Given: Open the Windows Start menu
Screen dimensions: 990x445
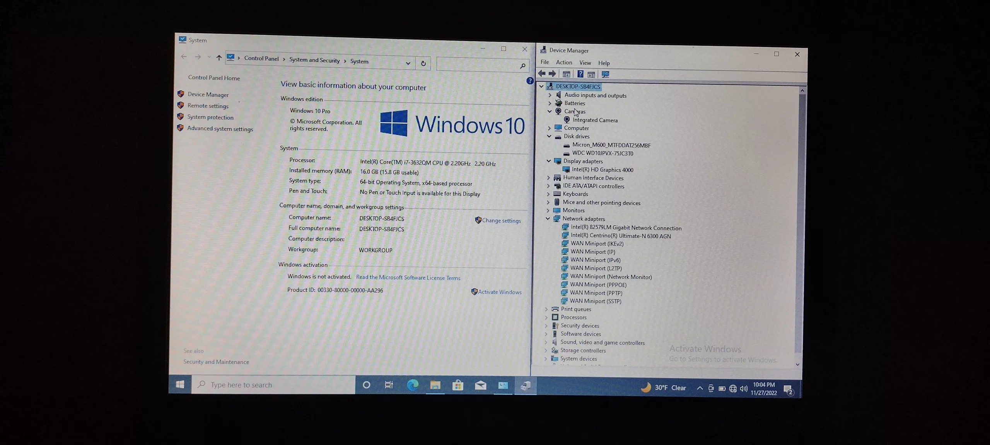Looking at the screenshot, I should coord(180,384).
